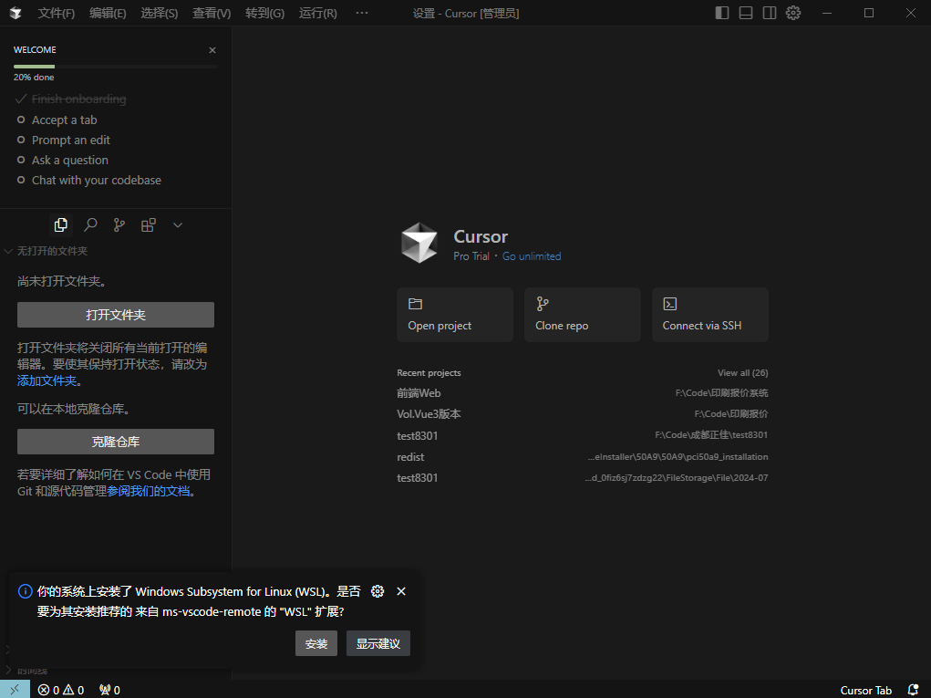The width and height of the screenshot is (931, 698).
Task: Show more menus via ellipsis
Action: point(362,13)
